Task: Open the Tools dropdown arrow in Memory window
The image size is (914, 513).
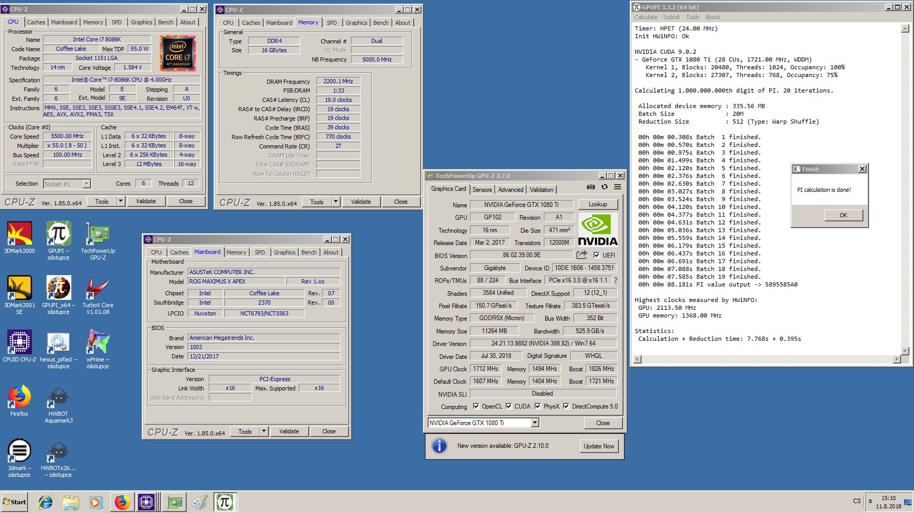Action: pos(336,202)
